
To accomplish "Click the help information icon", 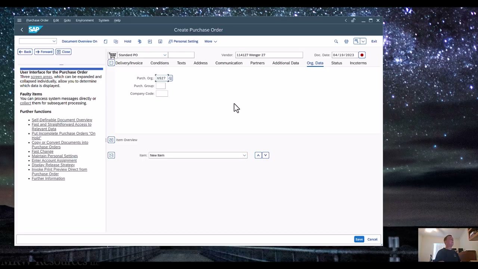I will (160, 41).
